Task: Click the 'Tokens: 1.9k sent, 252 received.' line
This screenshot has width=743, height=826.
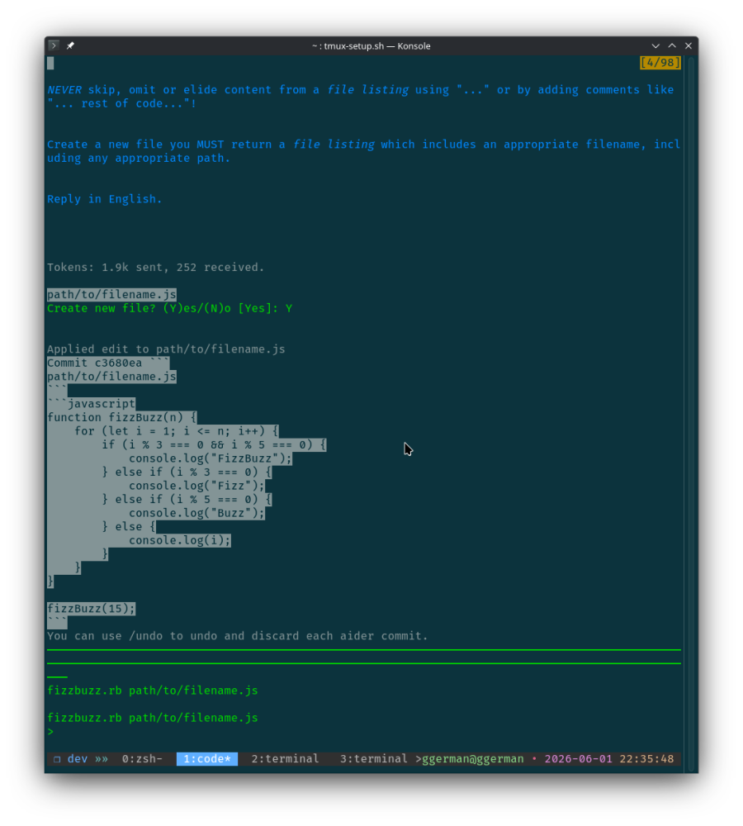Action: pos(155,267)
